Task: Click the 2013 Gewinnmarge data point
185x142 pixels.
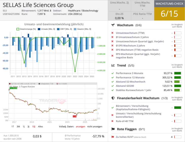Action: point(24,63)
